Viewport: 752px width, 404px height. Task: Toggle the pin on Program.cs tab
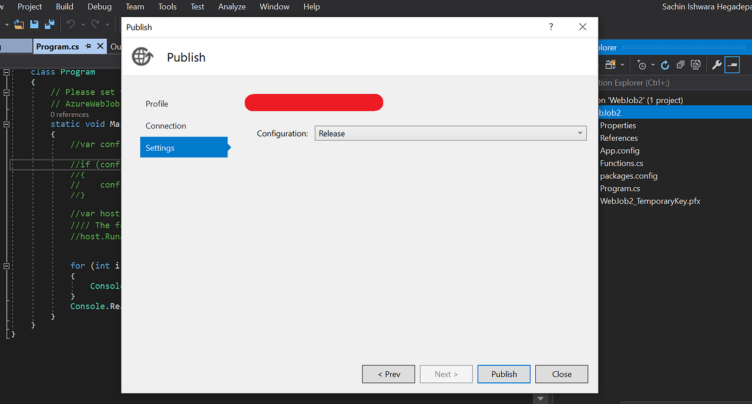88,46
